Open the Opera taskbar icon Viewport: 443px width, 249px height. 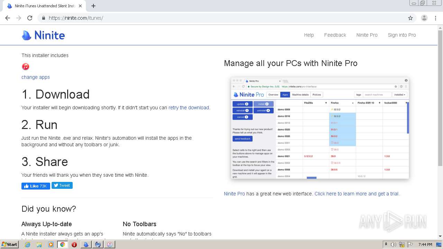[74, 245]
